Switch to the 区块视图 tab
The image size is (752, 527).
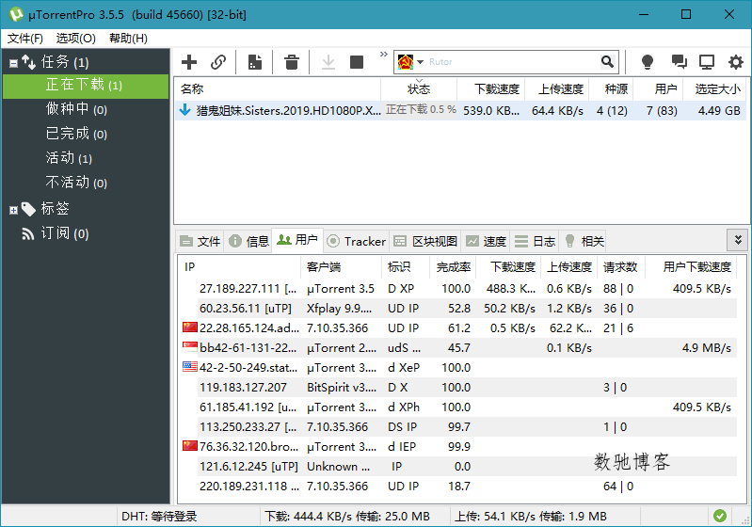425,241
